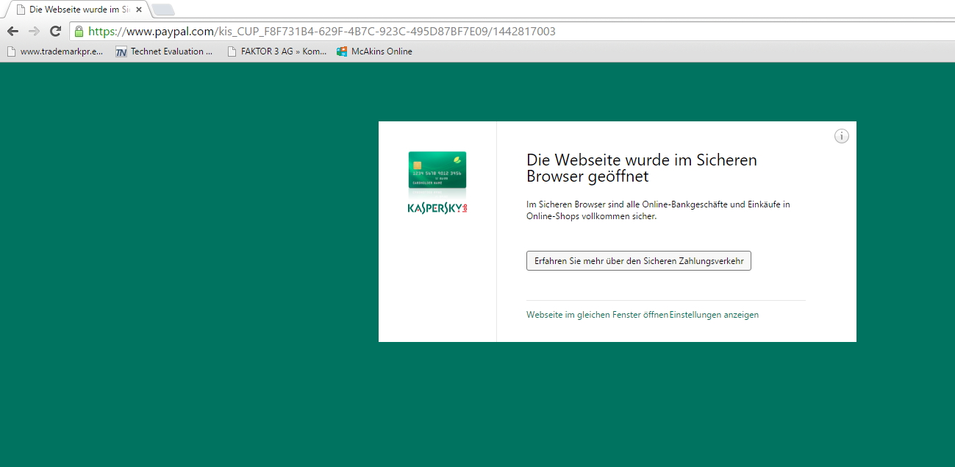This screenshot has height=467, width=955.
Task: Go forward to the next page
Action: pyautogui.click(x=34, y=31)
